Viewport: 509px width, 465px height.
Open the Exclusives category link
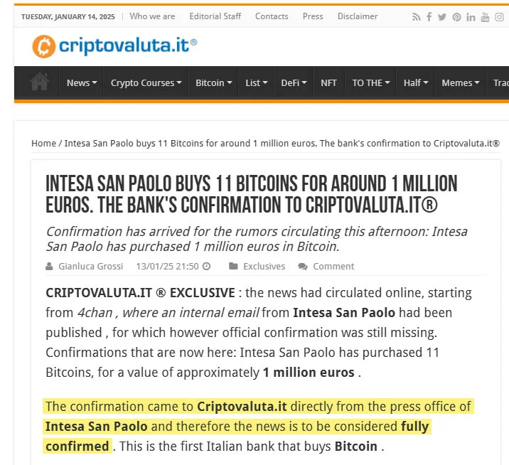click(x=264, y=266)
